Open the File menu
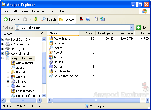The height and width of the screenshot is (110, 151). tap(6, 11)
